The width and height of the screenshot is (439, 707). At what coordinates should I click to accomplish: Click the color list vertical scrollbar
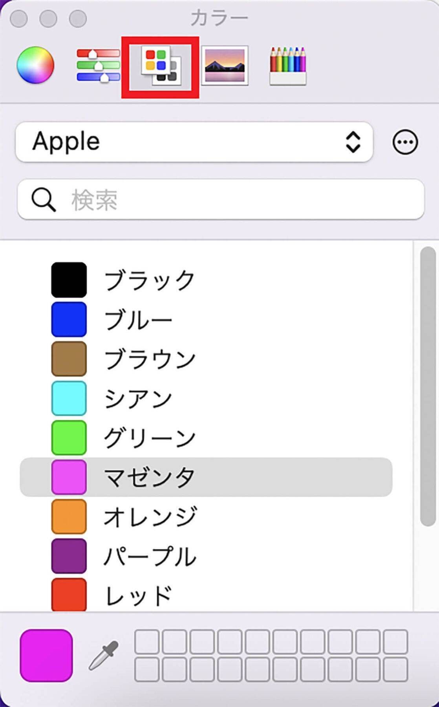coord(427,385)
